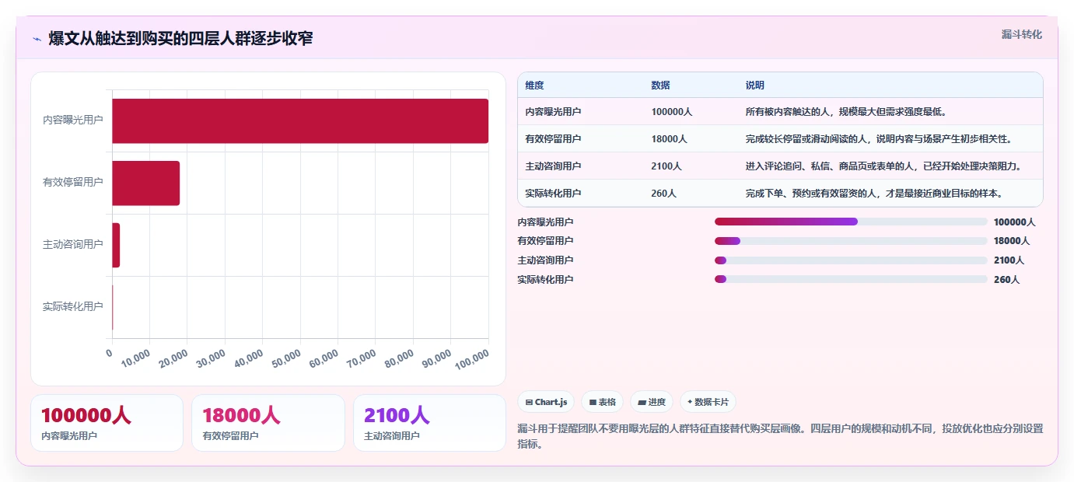Click the 内容曝光用户 label in the progress list
The image size is (1074, 482).
(x=545, y=222)
